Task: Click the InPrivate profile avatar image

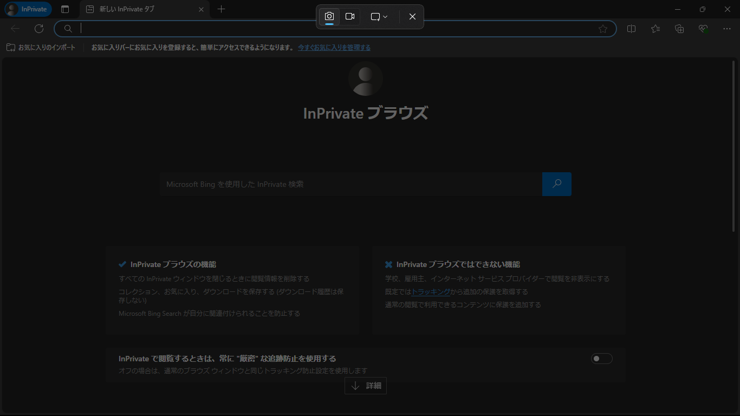Action: (x=366, y=79)
